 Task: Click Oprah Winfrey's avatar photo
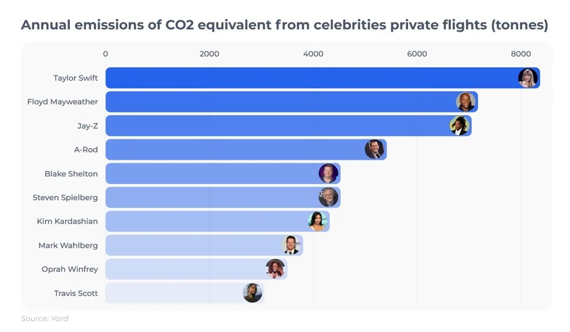[x=275, y=269]
